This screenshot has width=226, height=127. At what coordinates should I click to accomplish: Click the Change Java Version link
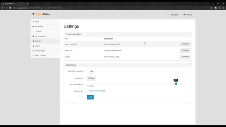click(x=97, y=91)
